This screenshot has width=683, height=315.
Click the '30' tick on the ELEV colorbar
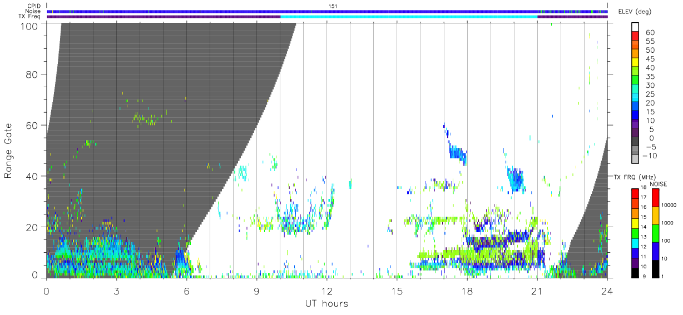point(650,85)
